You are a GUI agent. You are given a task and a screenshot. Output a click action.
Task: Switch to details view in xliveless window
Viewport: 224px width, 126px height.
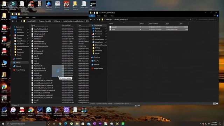coord(214,104)
